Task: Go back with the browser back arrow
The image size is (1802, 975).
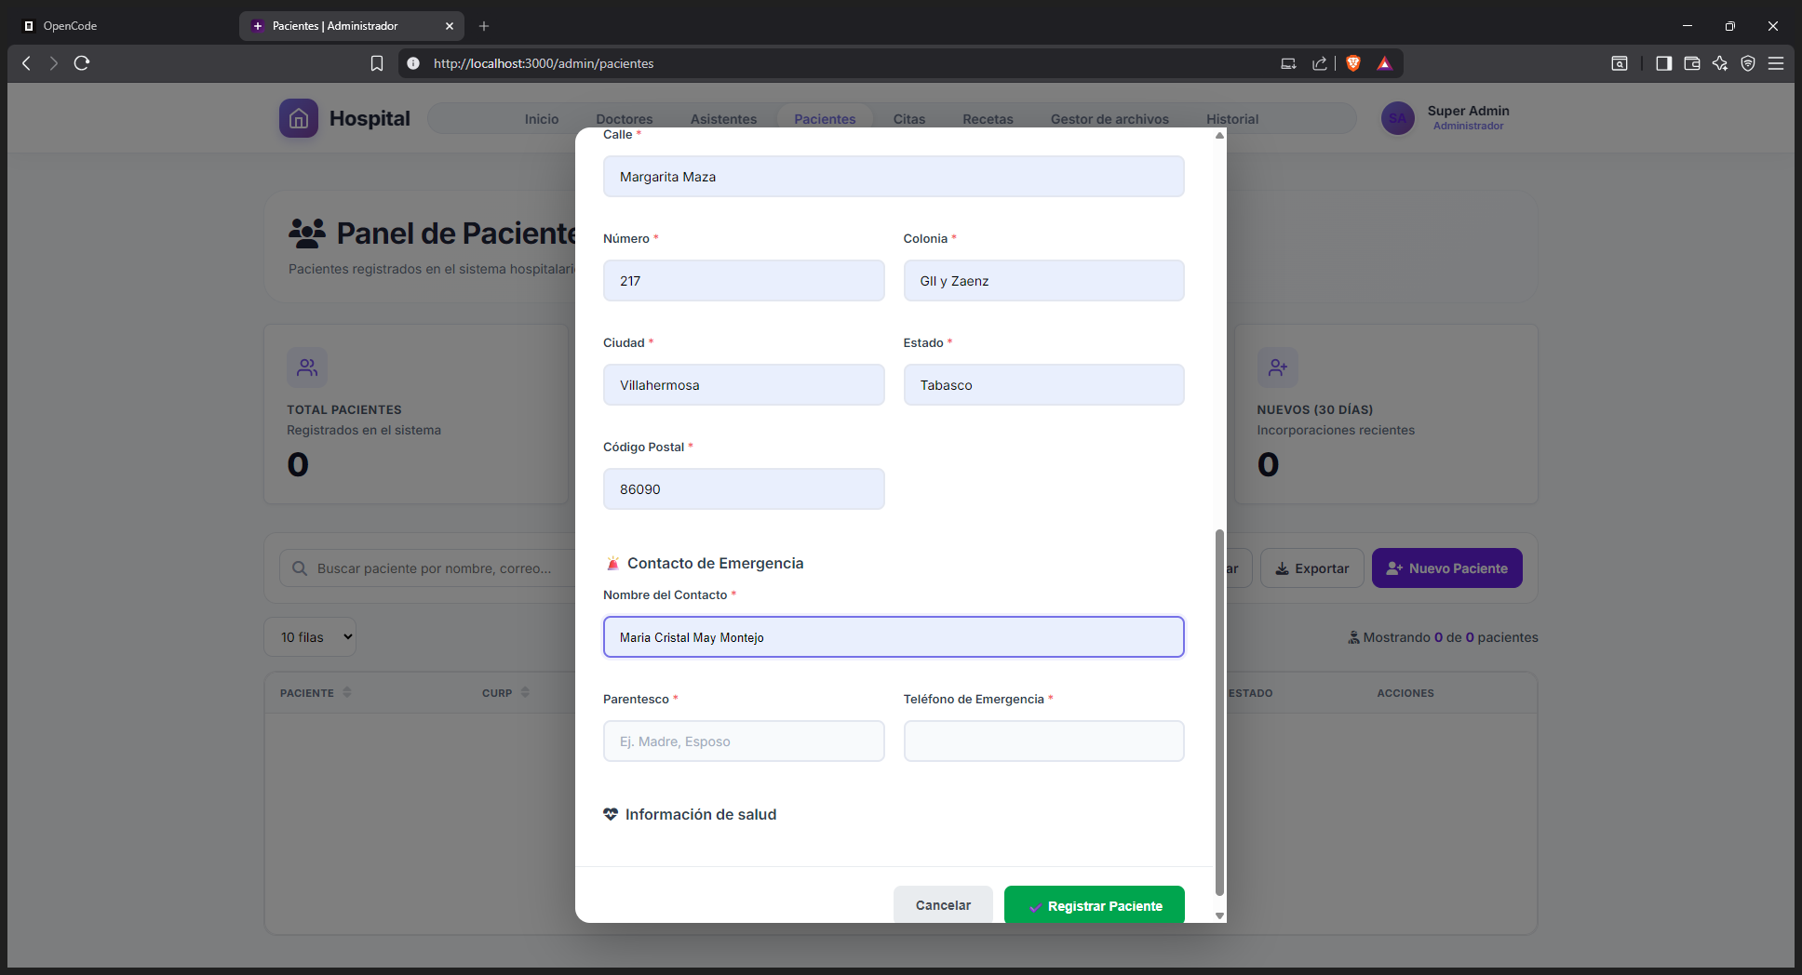Action: coord(26,63)
